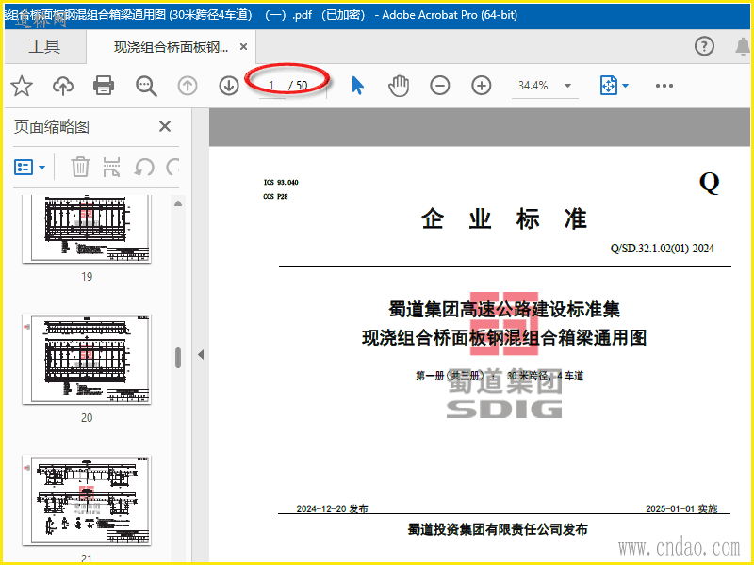Image resolution: width=754 pixels, height=565 pixels.
Task: Choose the selection arrow tool
Action: pos(358,86)
